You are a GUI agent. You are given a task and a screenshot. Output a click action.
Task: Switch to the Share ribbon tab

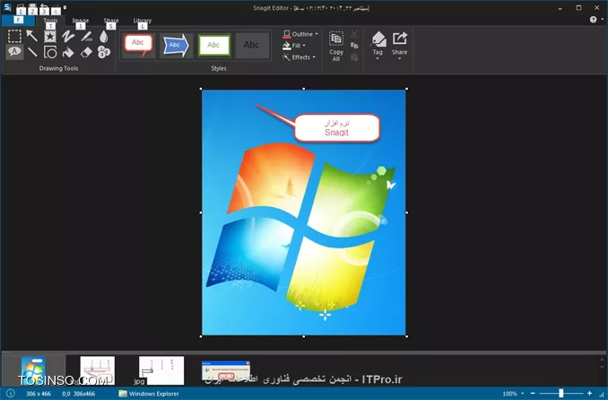coord(111,20)
